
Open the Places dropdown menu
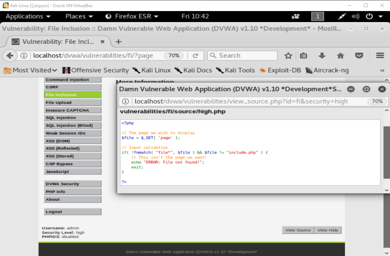coord(79,16)
